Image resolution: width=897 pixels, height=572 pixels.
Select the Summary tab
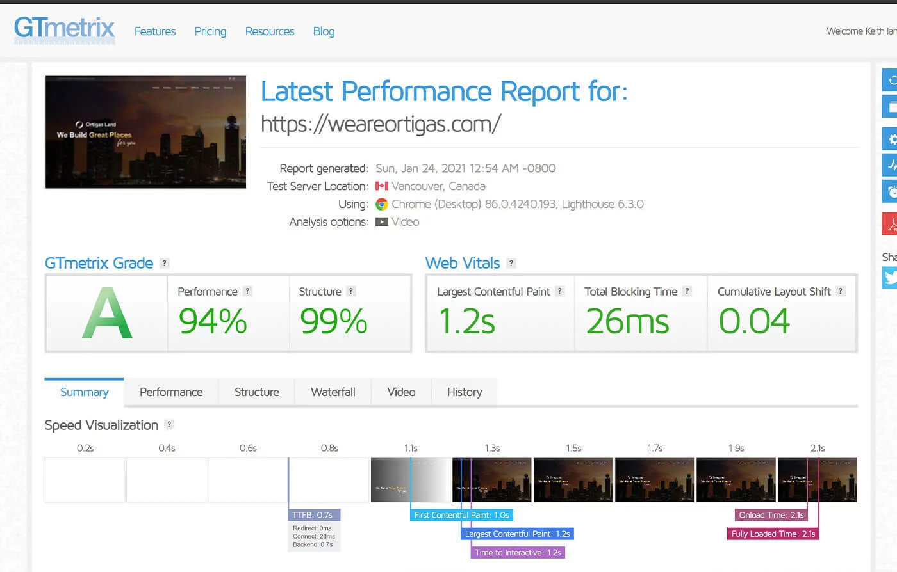84,392
